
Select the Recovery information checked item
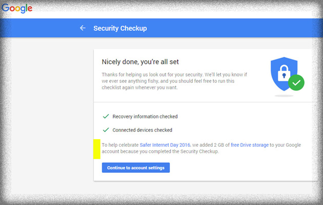tap(145, 117)
